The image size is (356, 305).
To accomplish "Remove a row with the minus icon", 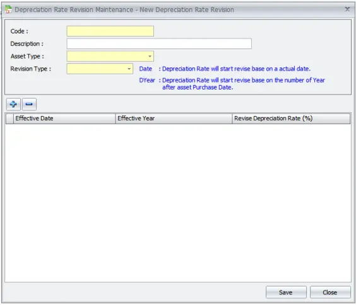I will pos(29,104).
